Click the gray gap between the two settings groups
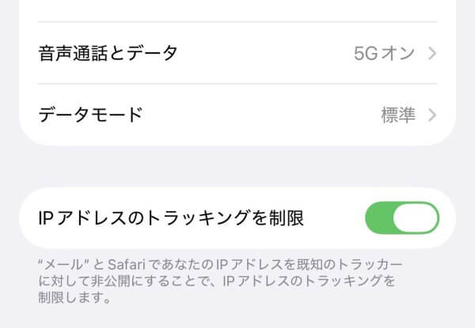The width and height of the screenshot is (475, 328). pos(237,166)
